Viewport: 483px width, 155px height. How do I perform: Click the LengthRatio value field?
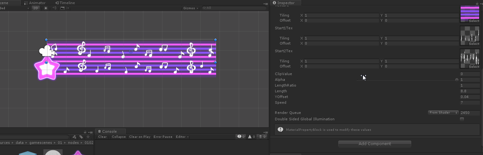click(470, 85)
